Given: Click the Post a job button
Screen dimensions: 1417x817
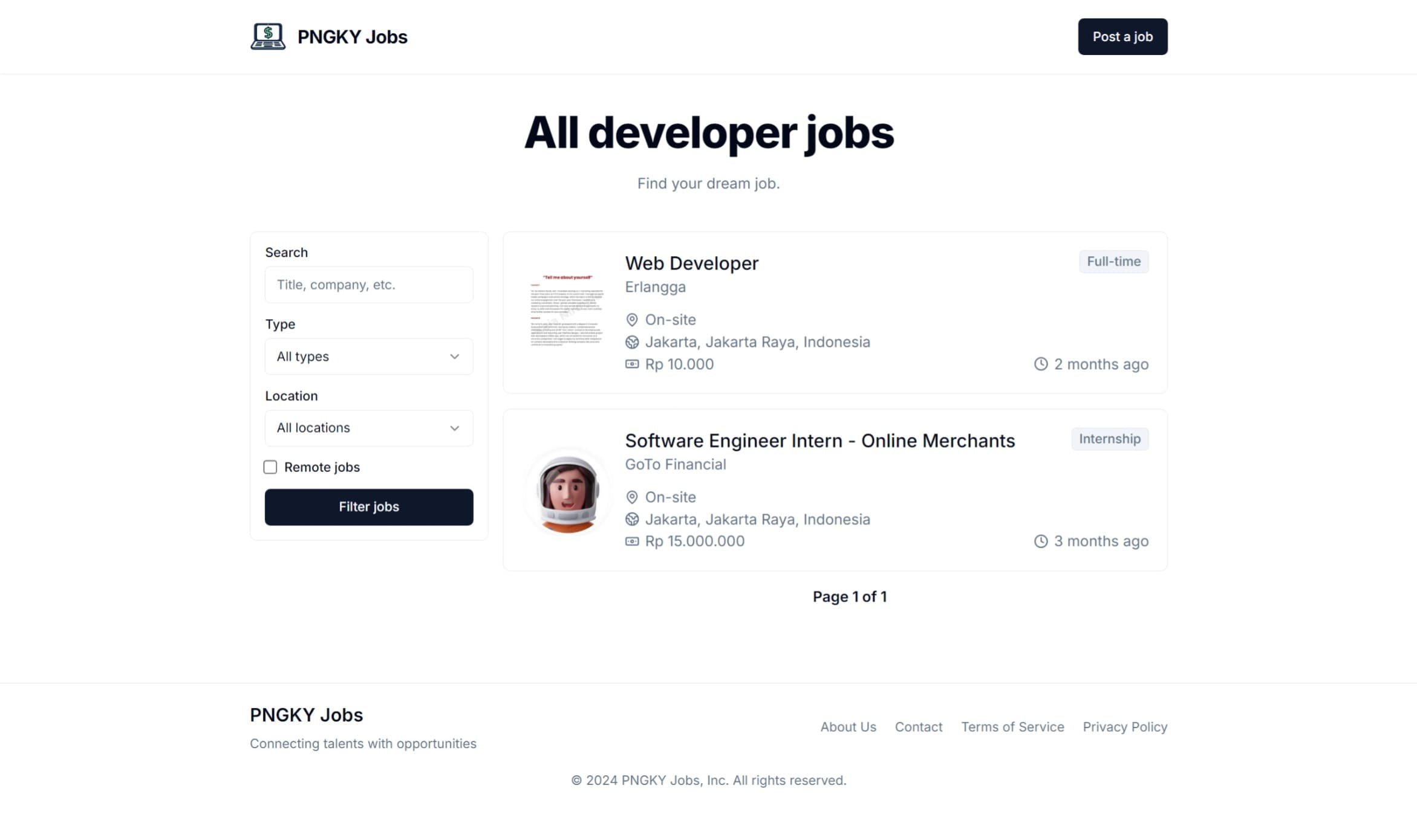Looking at the screenshot, I should 1122,37.
